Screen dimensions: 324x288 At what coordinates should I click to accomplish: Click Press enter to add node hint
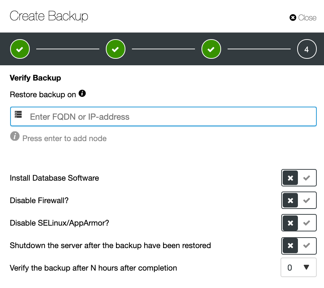click(65, 138)
